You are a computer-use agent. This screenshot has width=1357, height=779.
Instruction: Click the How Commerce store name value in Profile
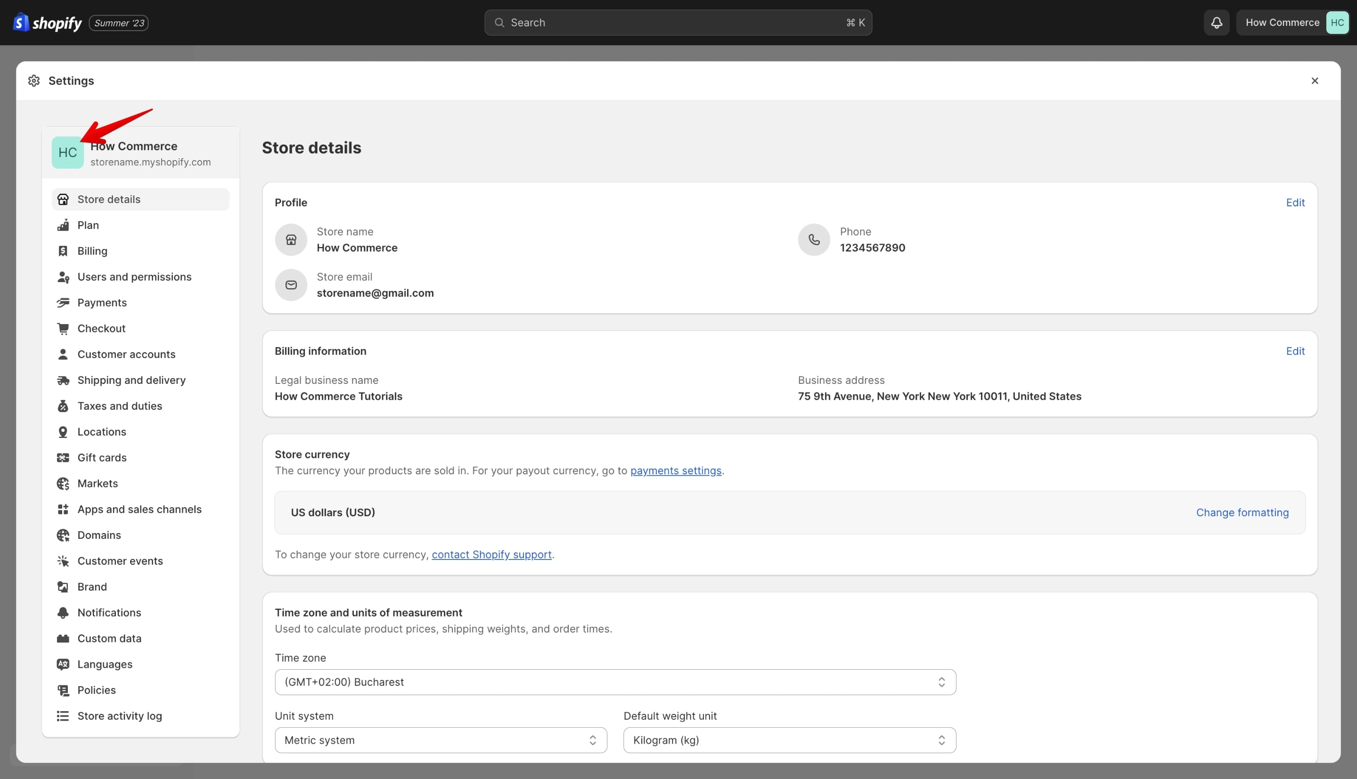point(357,248)
